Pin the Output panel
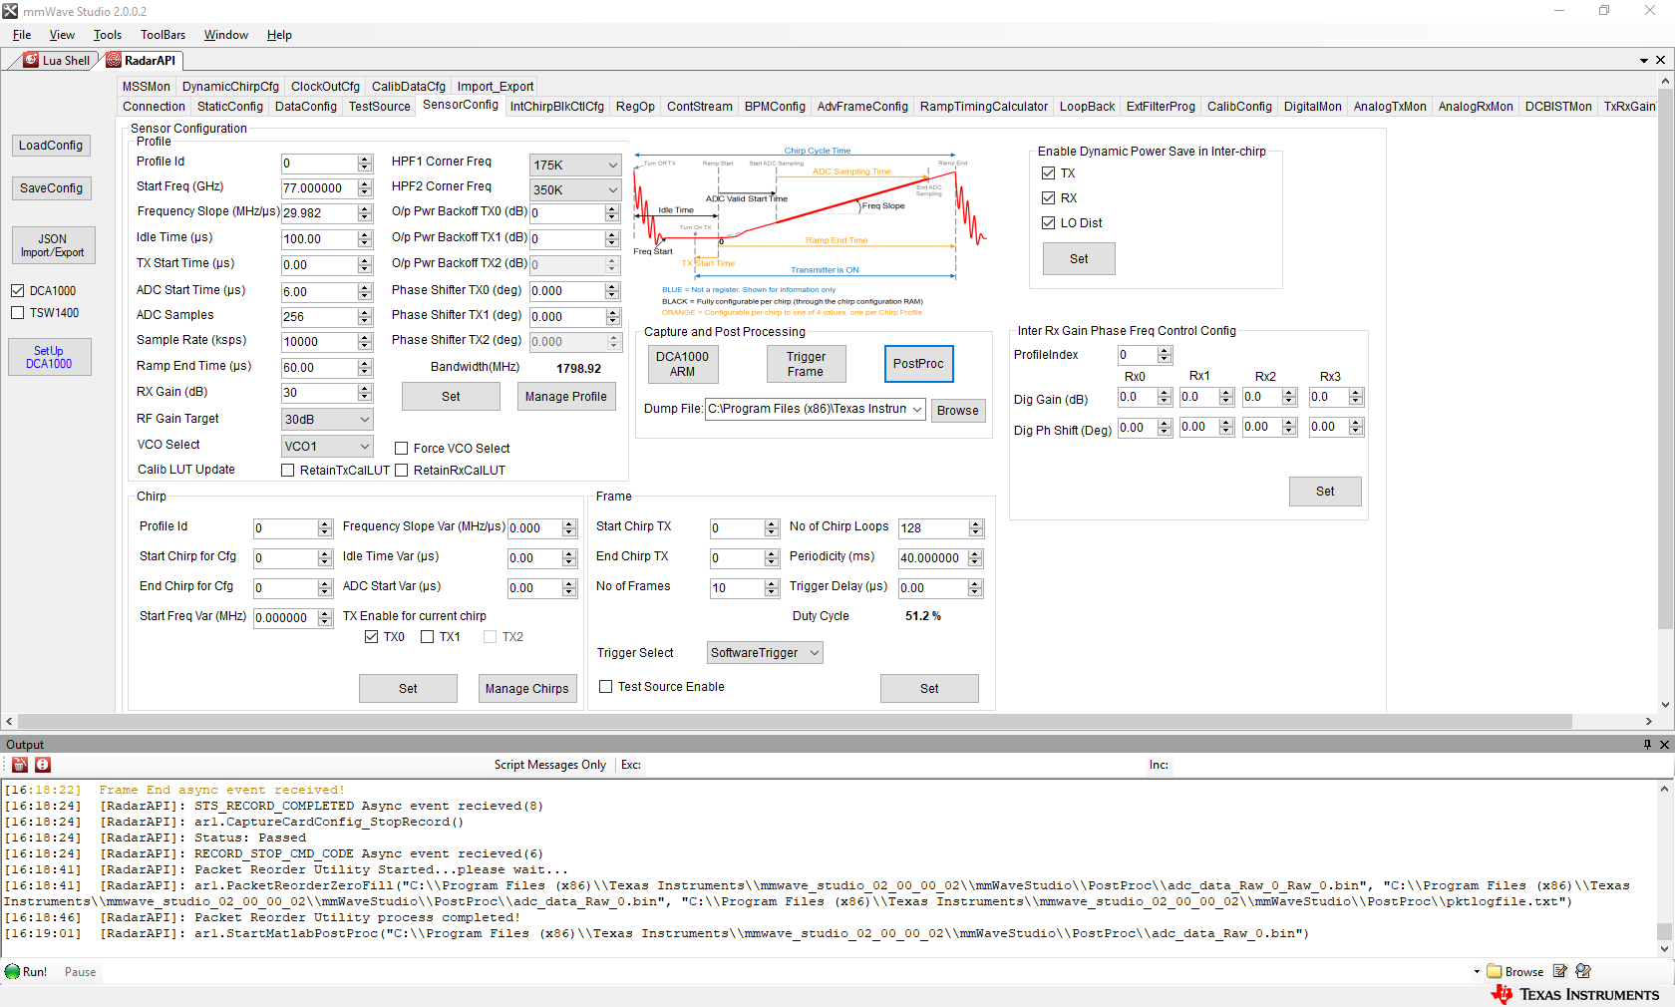Viewport: 1675px width, 1007px height. coord(1647,745)
